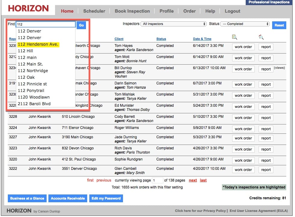This screenshot has width=295, height=217.
Task: Click the work order search icon
Action: point(235,37)
